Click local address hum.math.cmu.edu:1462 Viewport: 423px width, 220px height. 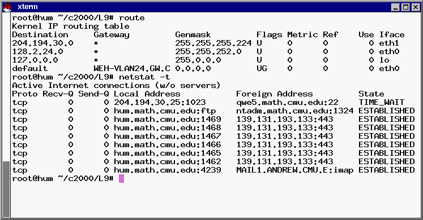coord(167,161)
